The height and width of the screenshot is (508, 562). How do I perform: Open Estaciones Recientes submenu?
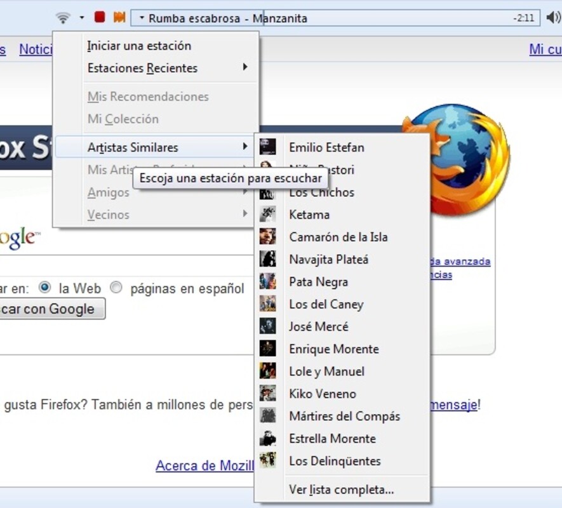click(x=157, y=68)
